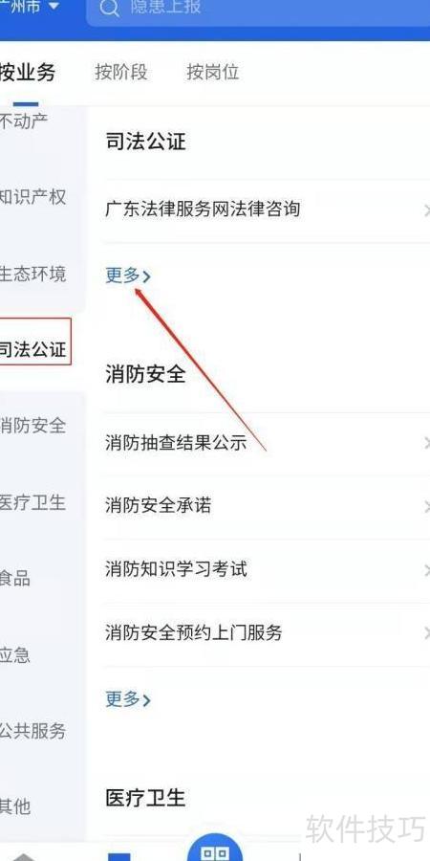The height and width of the screenshot is (861, 430).
Task: Select 医疗卫生 in the sidebar
Action: point(32,502)
